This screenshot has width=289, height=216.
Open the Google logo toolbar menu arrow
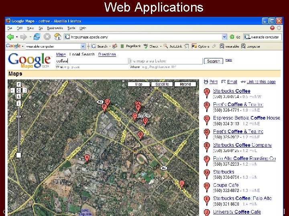[x=22, y=46]
